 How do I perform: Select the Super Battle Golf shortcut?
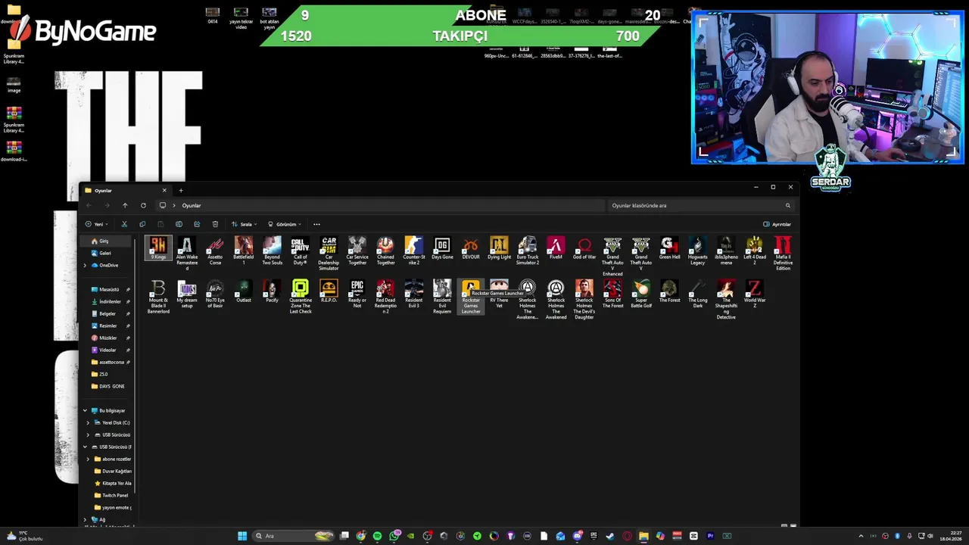(x=641, y=294)
